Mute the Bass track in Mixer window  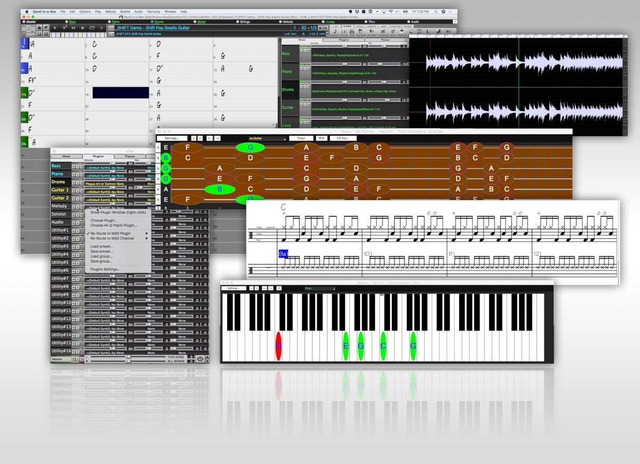pyautogui.click(x=73, y=166)
